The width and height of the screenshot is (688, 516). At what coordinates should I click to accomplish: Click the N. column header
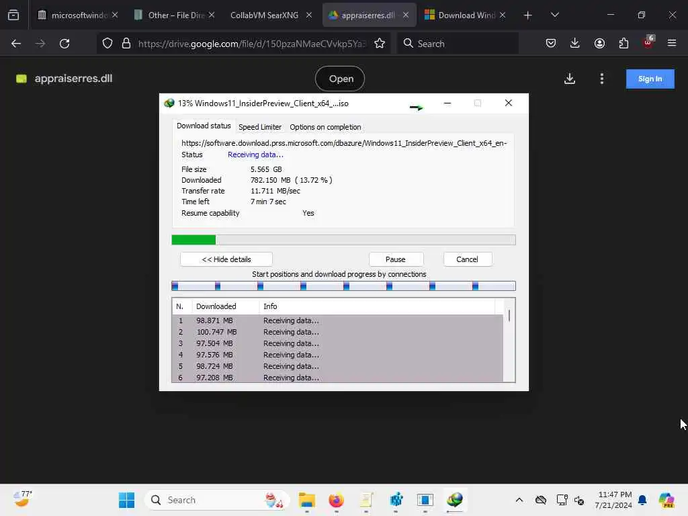[182, 306]
